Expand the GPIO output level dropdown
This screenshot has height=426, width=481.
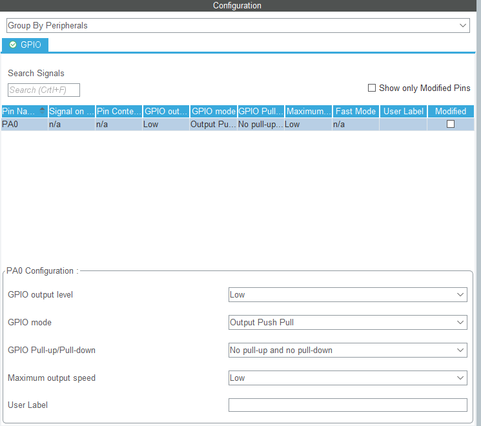tap(347, 294)
